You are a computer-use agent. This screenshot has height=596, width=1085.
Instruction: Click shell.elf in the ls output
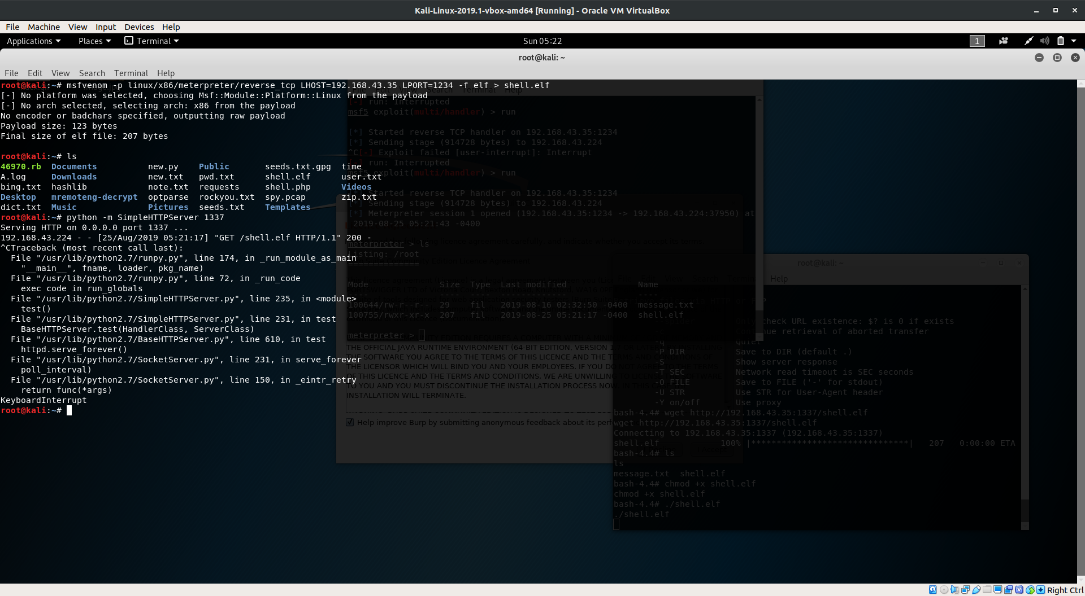coord(288,177)
